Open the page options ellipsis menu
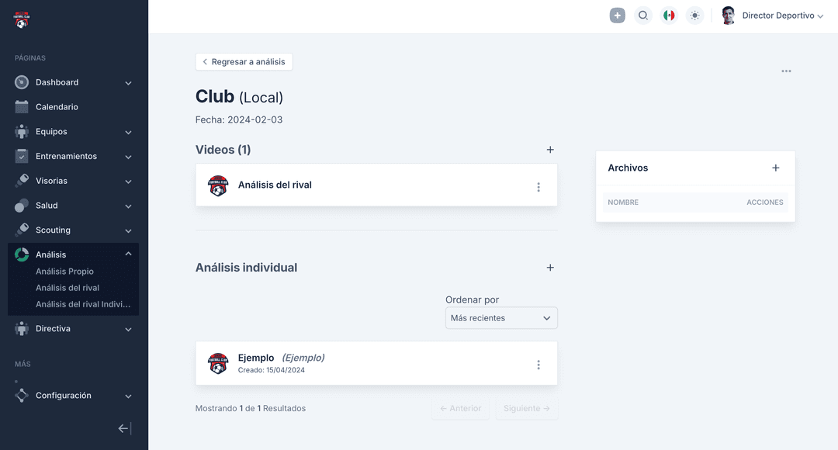The height and width of the screenshot is (450, 838). (x=786, y=71)
